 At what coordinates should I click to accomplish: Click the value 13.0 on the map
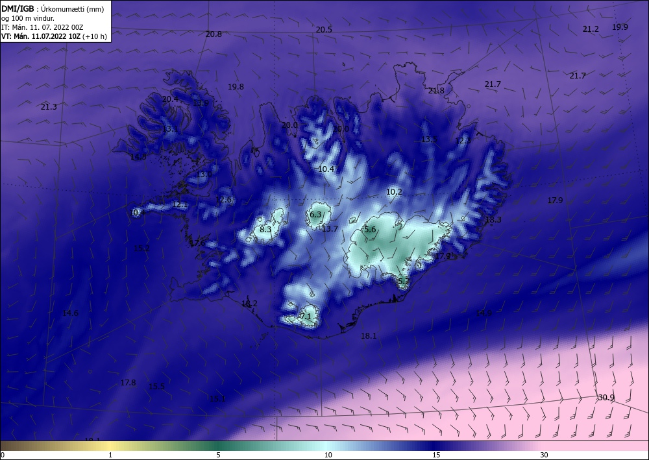click(x=204, y=175)
